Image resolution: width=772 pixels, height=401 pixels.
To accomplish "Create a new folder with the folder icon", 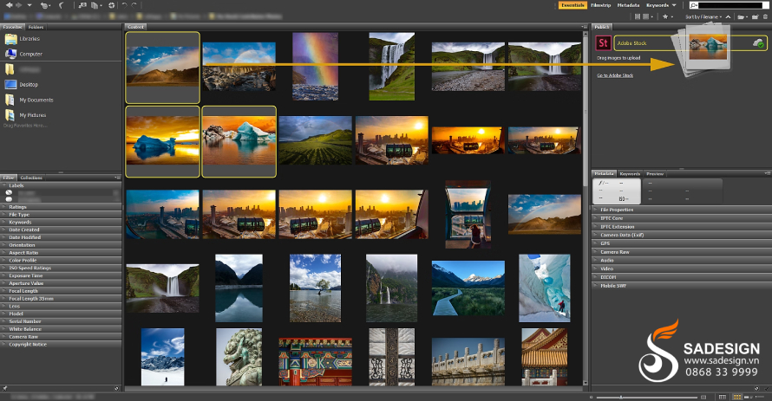I will [x=756, y=16].
